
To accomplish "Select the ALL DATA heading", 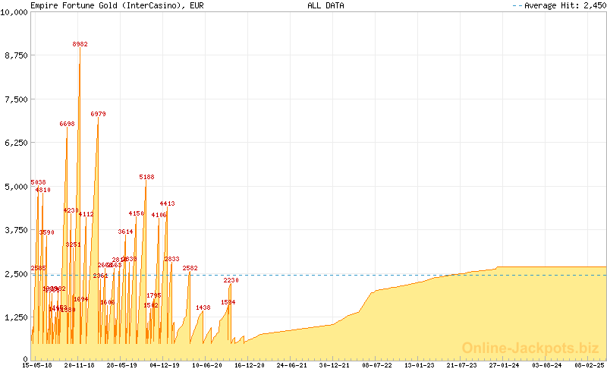I will pyautogui.click(x=326, y=5).
